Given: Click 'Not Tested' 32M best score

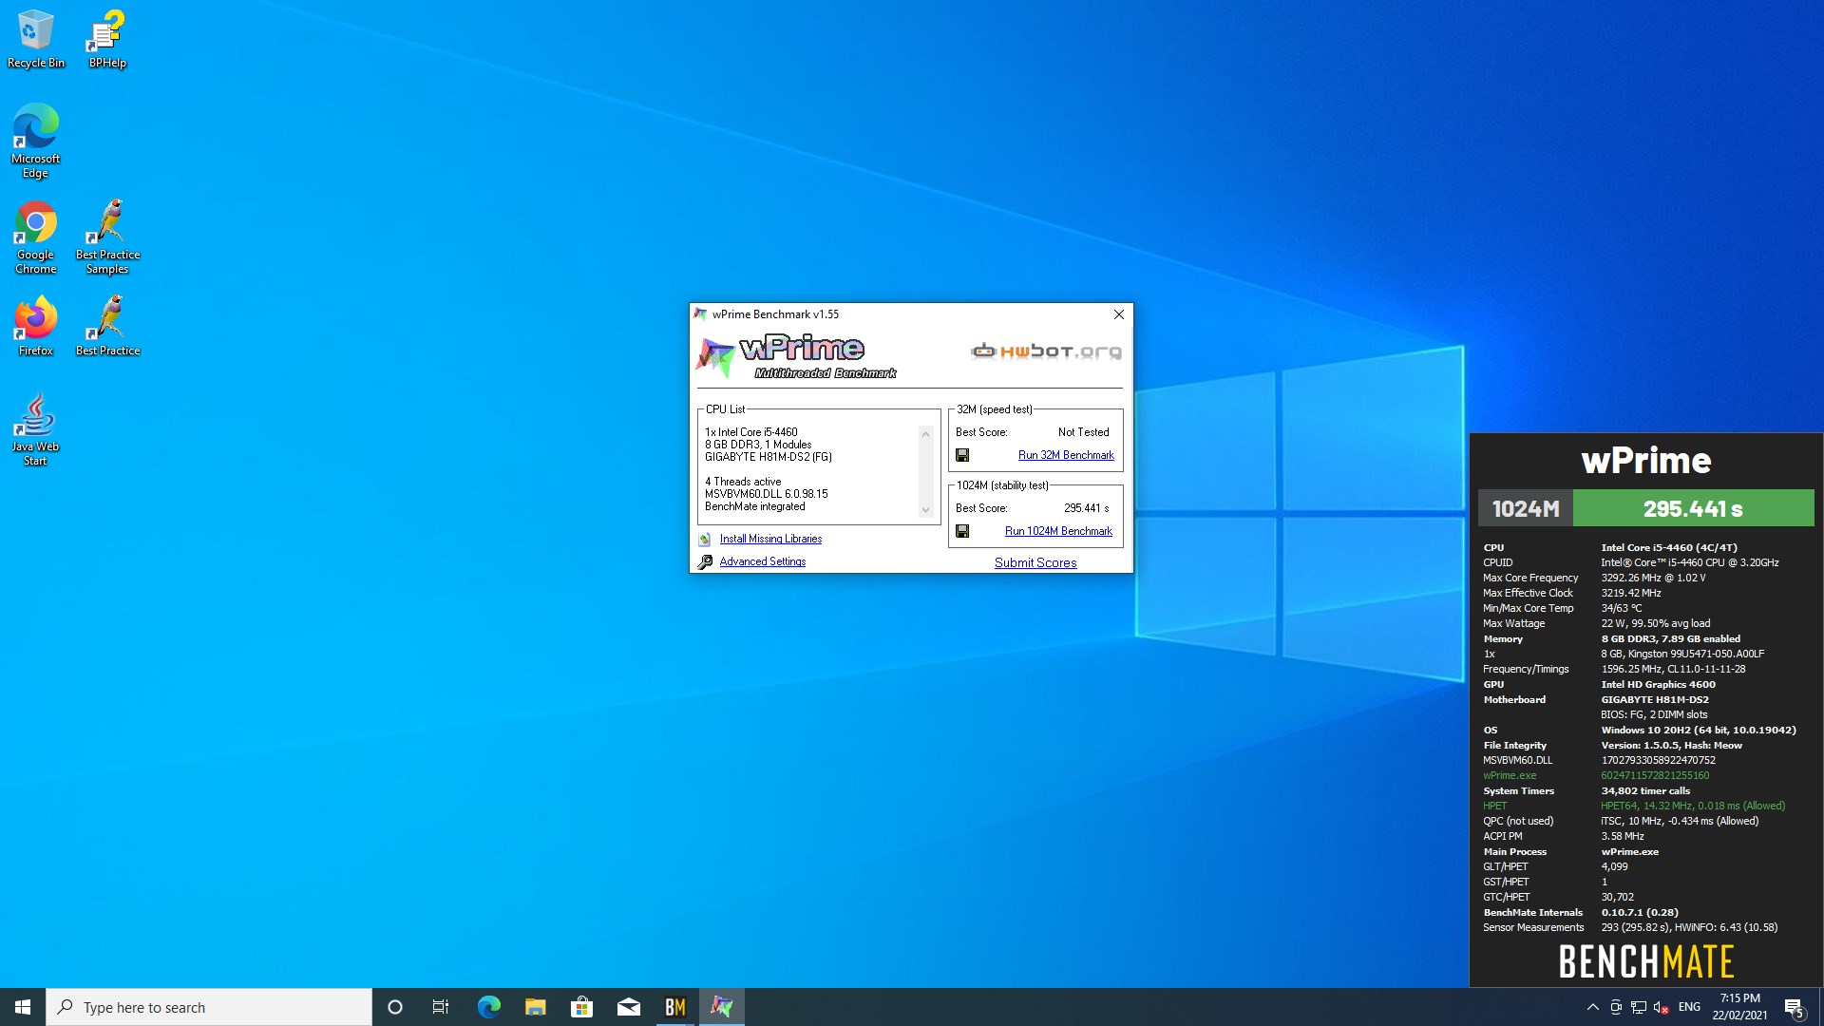Looking at the screenshot, I should click(x=1083, y=432).
